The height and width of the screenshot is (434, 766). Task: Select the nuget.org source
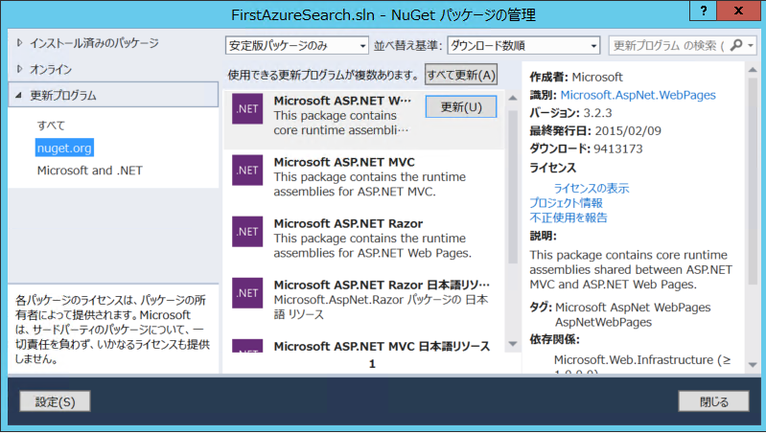[64, 148]
